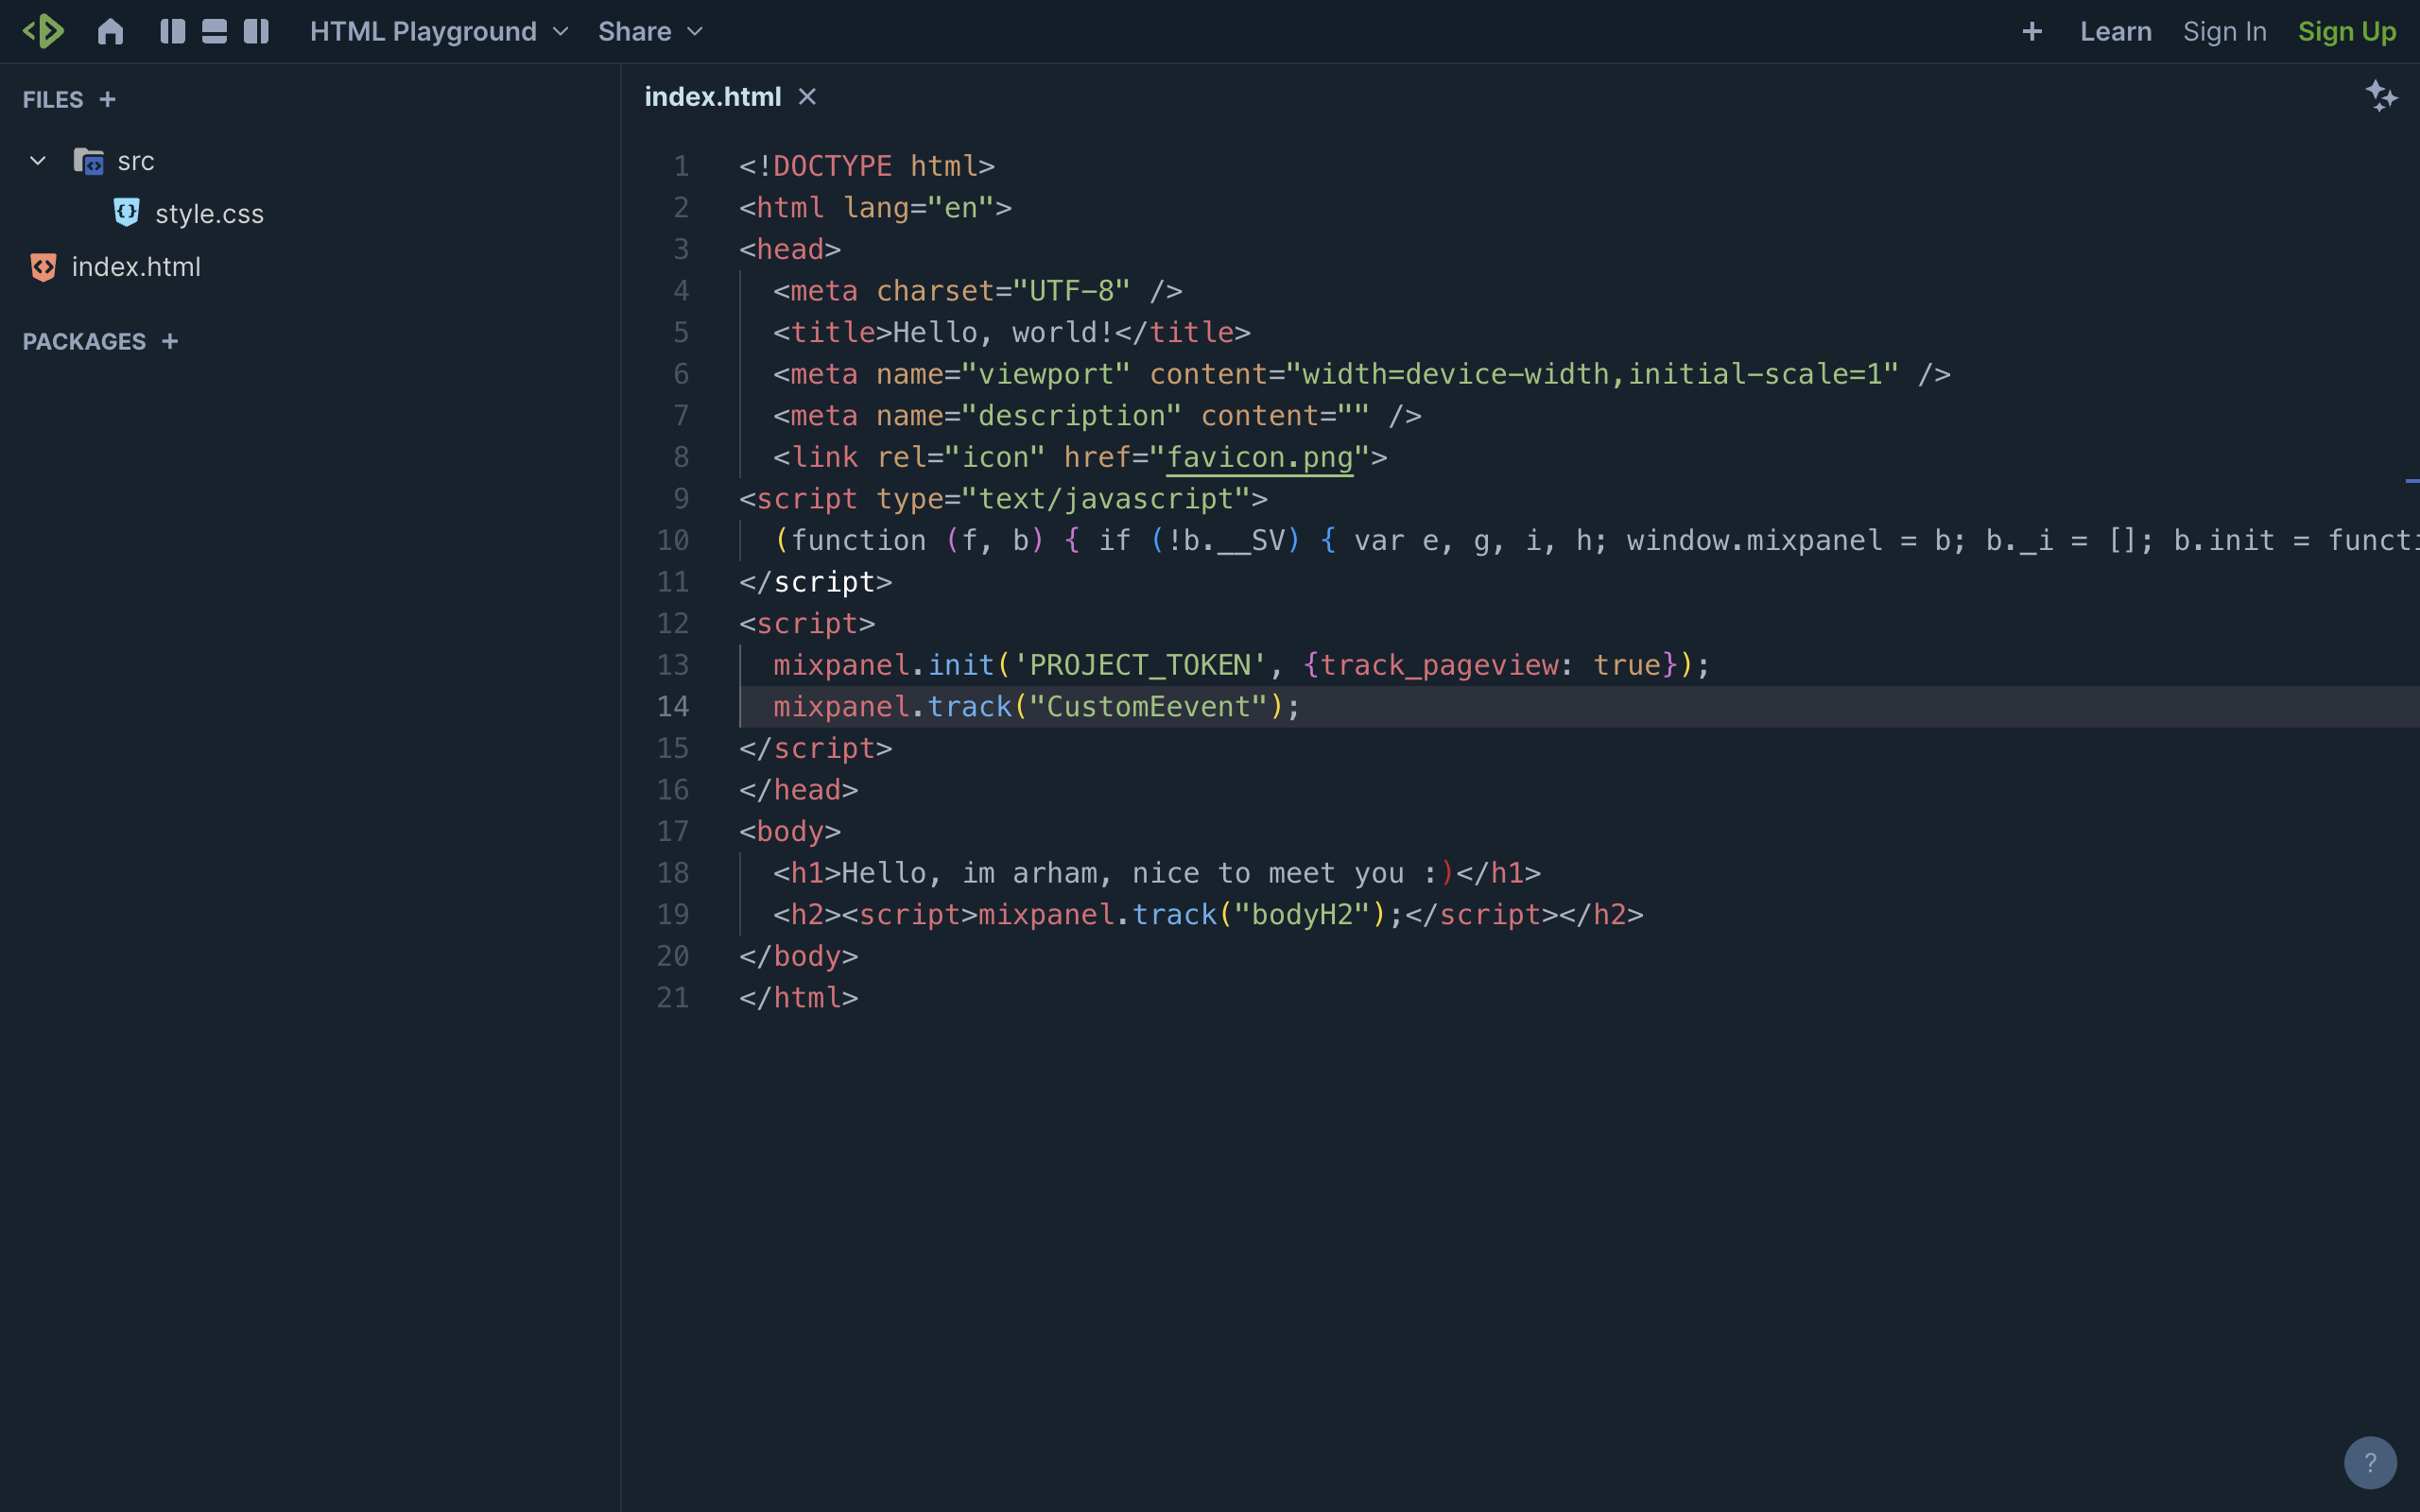The height and width of the screenshot is (1512, 2420).
Task: Add a new file with FILES plus
Action: pos(108,99)
